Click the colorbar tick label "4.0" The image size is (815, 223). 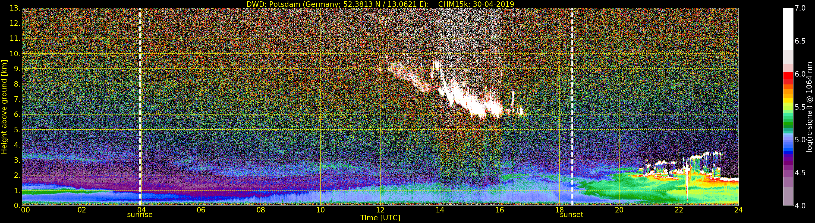tap(800, 206)
